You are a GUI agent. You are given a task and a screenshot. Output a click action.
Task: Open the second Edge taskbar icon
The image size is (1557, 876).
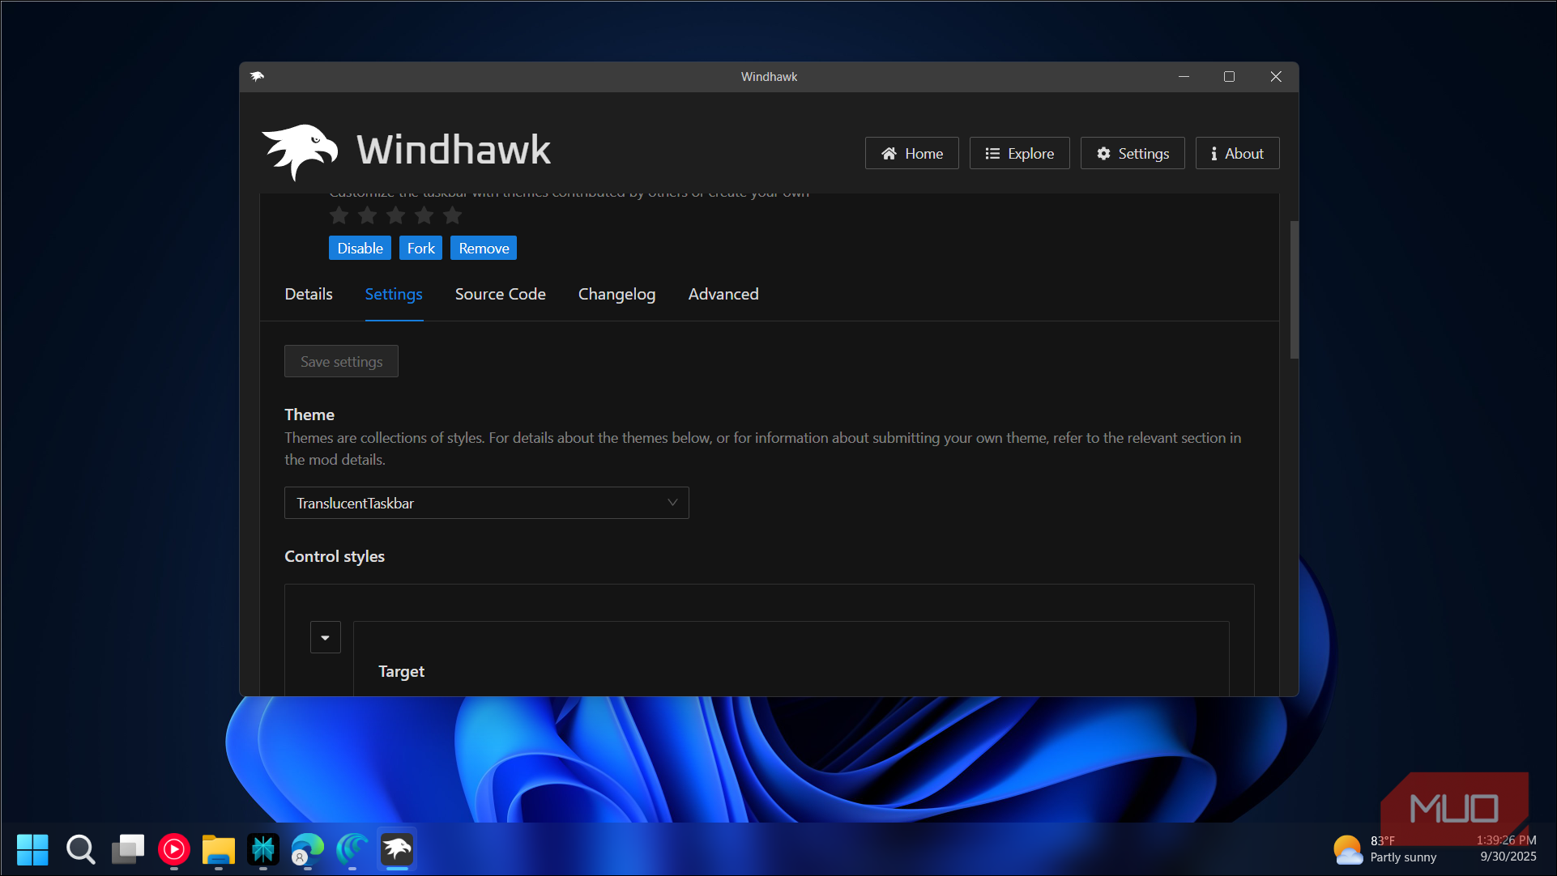point(352,849)
